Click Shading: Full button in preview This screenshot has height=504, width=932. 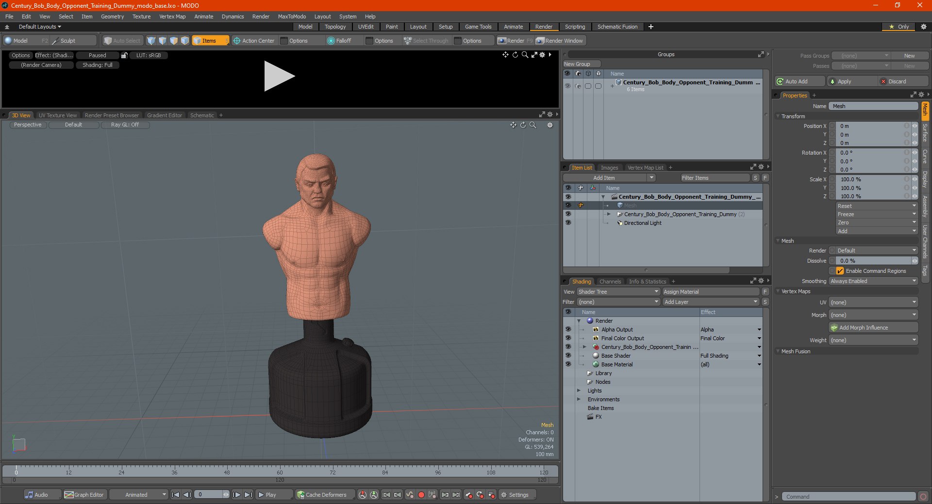[97, 65]
